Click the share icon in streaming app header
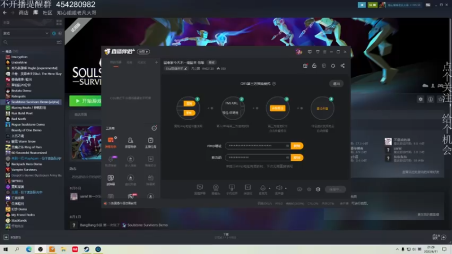Viewport: 452px width, 254px height. (342, 65)
